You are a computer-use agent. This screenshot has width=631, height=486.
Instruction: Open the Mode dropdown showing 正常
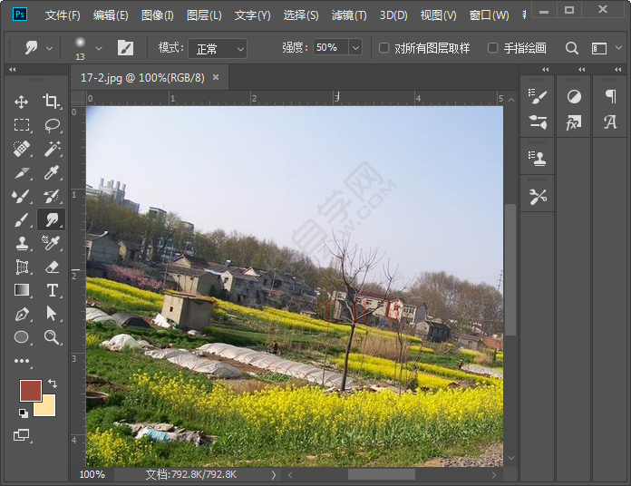(x=218, y=49)
